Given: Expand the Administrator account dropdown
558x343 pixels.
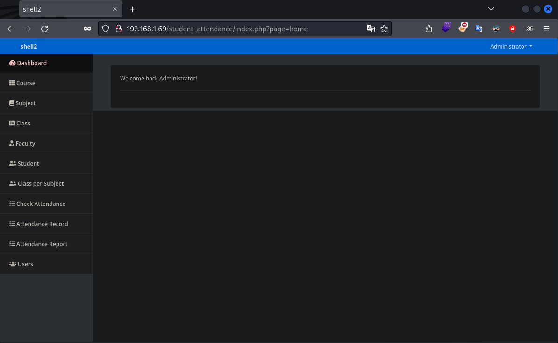Looking at the screenshot, I should 511,47.
